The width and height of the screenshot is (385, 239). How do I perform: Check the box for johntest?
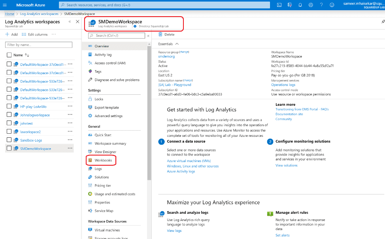coord(9,123)
